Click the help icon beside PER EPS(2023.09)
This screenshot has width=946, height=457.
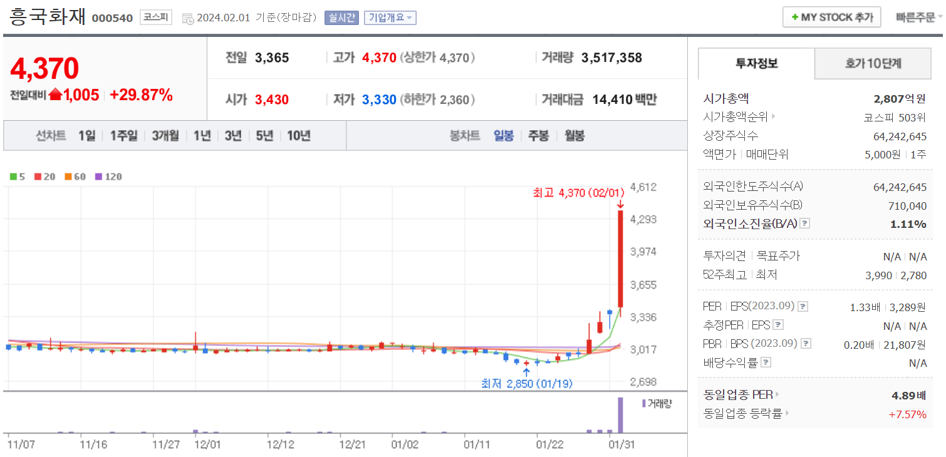tap(803, 307)
